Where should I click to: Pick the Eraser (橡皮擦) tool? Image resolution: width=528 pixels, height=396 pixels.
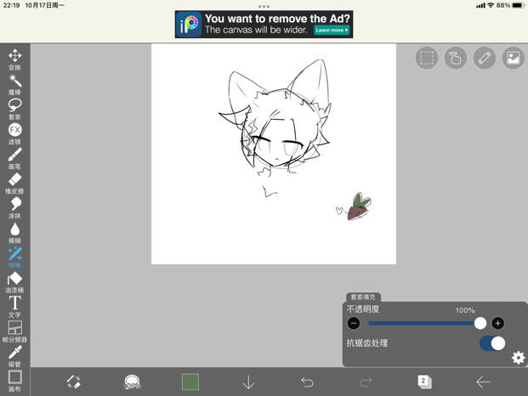(14, 180)
